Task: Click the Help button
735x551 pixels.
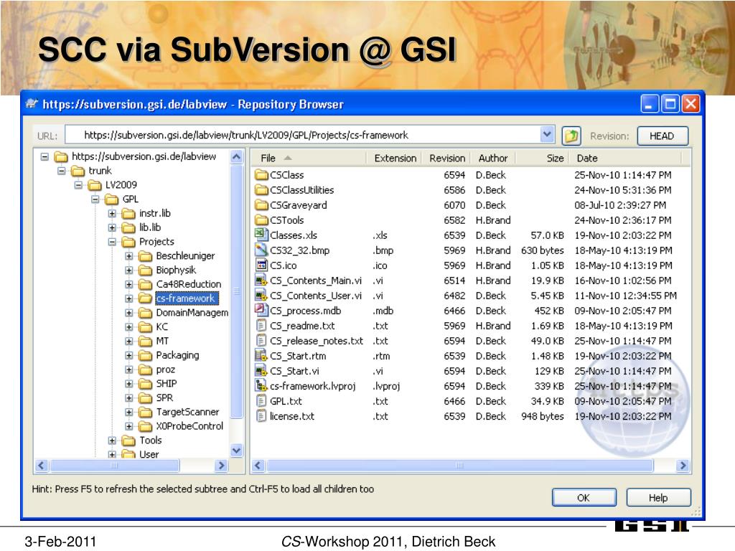Action: (x=659, y=498)
